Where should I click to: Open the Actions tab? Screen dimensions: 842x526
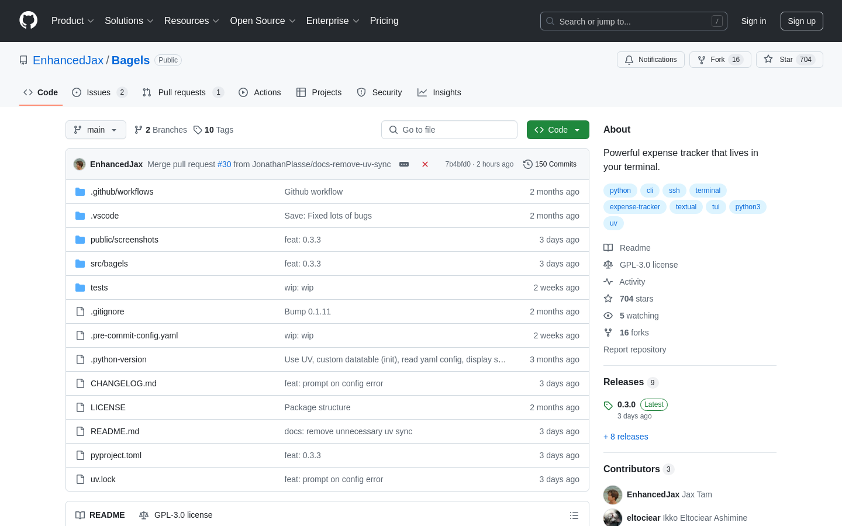click(260, 92)
